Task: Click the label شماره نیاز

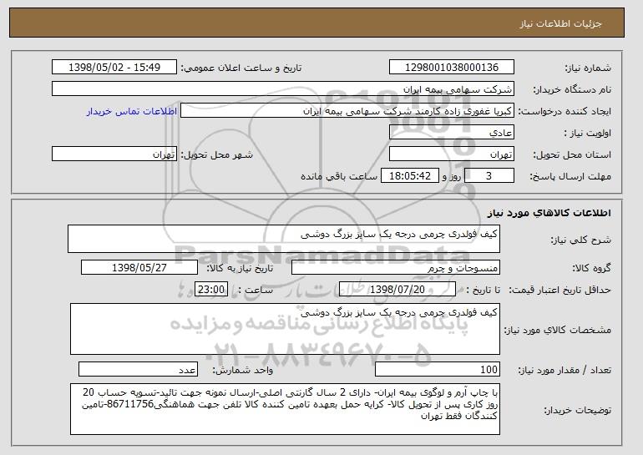Action: (588, 68)
